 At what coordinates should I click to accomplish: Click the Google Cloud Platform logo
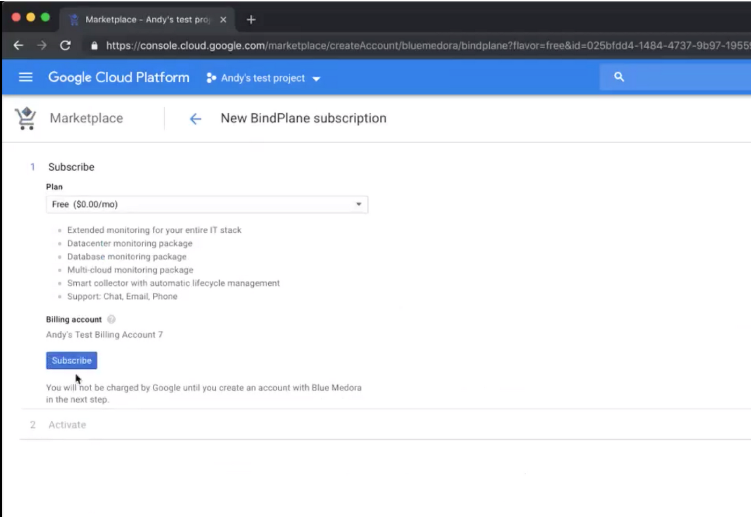(x=119, y=77)
